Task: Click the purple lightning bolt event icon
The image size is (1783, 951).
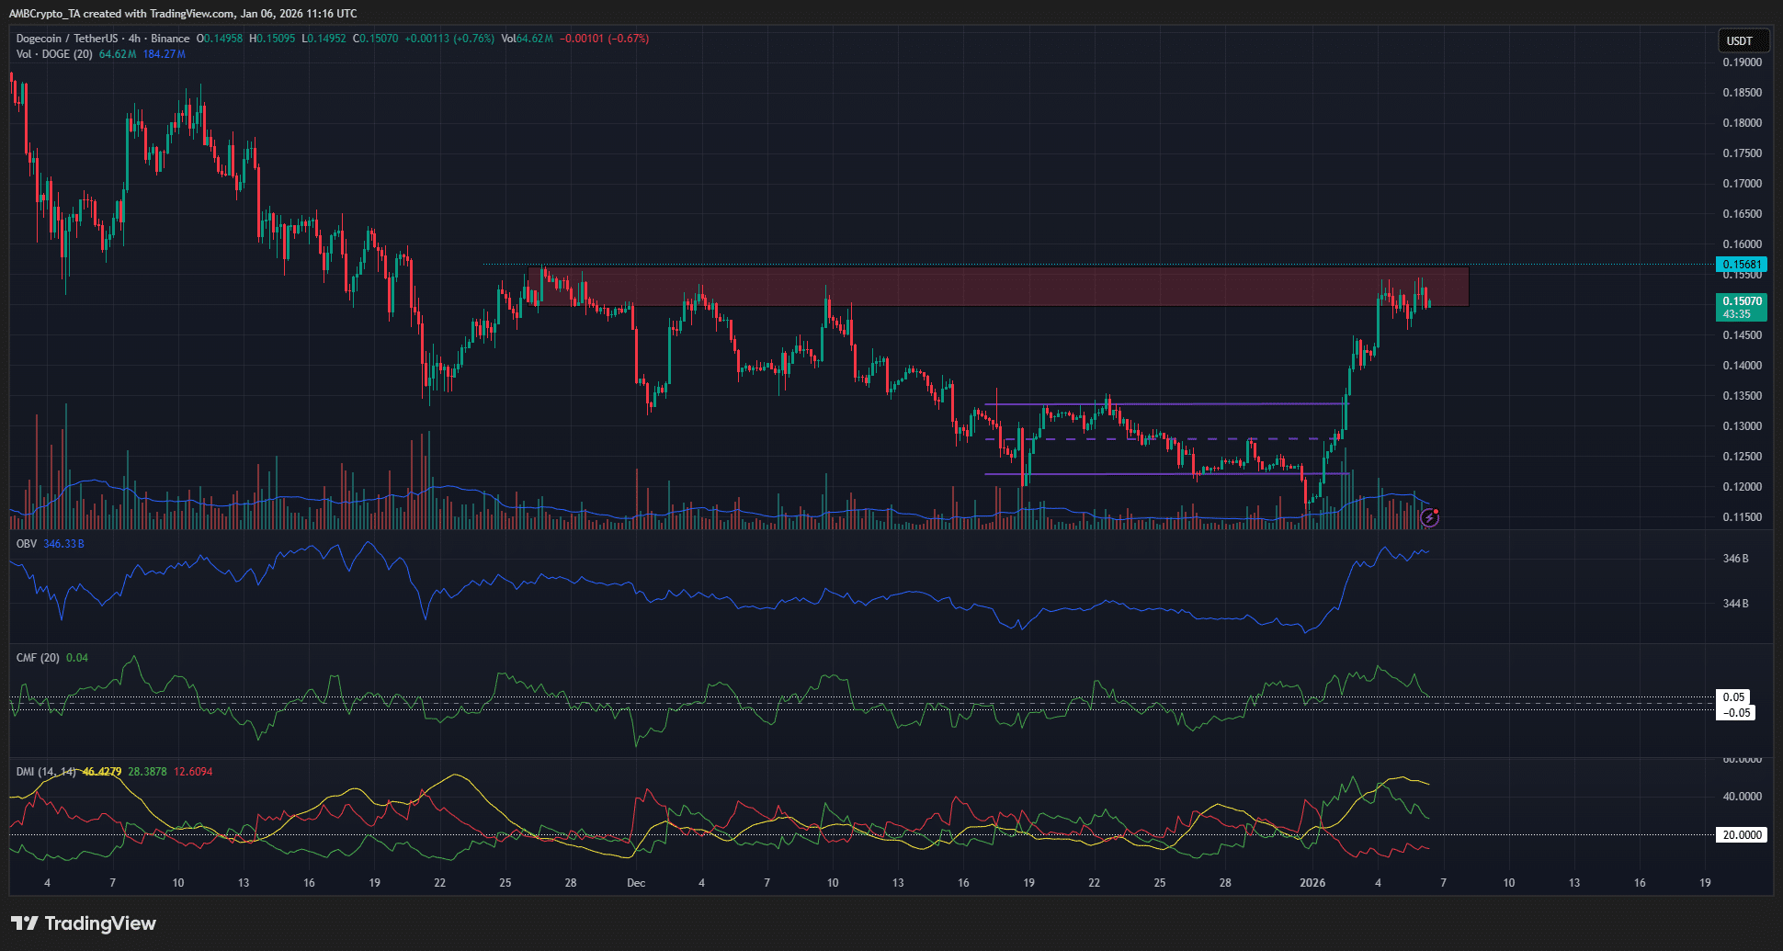Action: pos(1429,518)
